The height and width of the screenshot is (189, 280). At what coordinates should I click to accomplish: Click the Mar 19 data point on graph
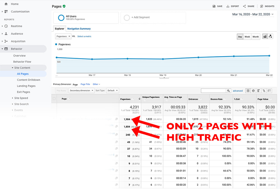[x=163, y=59]
